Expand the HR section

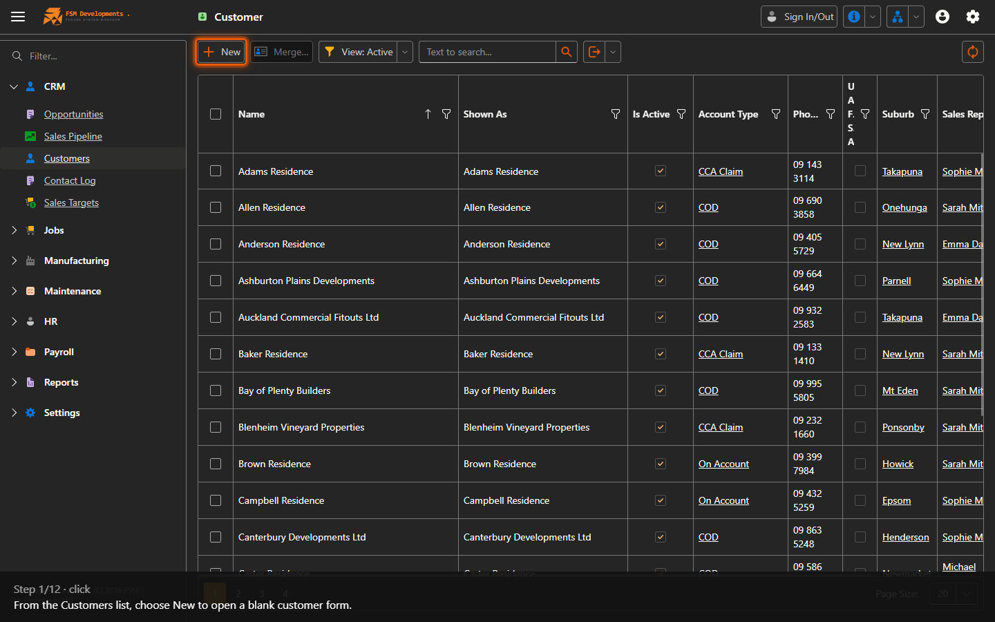[14, 321]
